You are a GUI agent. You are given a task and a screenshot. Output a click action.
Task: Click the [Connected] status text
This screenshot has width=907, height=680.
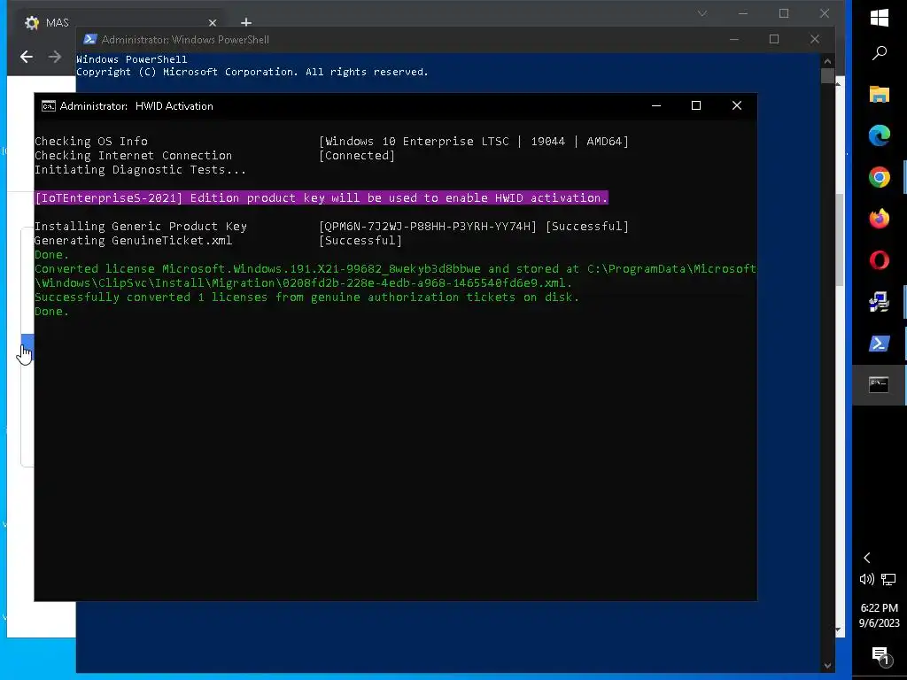pos(357,156)
